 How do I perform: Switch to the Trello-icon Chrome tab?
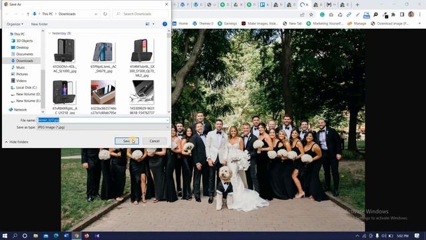click(x=262, y=5)
